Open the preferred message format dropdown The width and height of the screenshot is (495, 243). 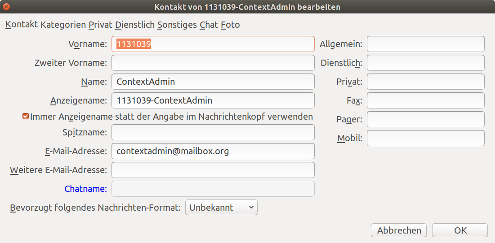[x=221, y=208]
